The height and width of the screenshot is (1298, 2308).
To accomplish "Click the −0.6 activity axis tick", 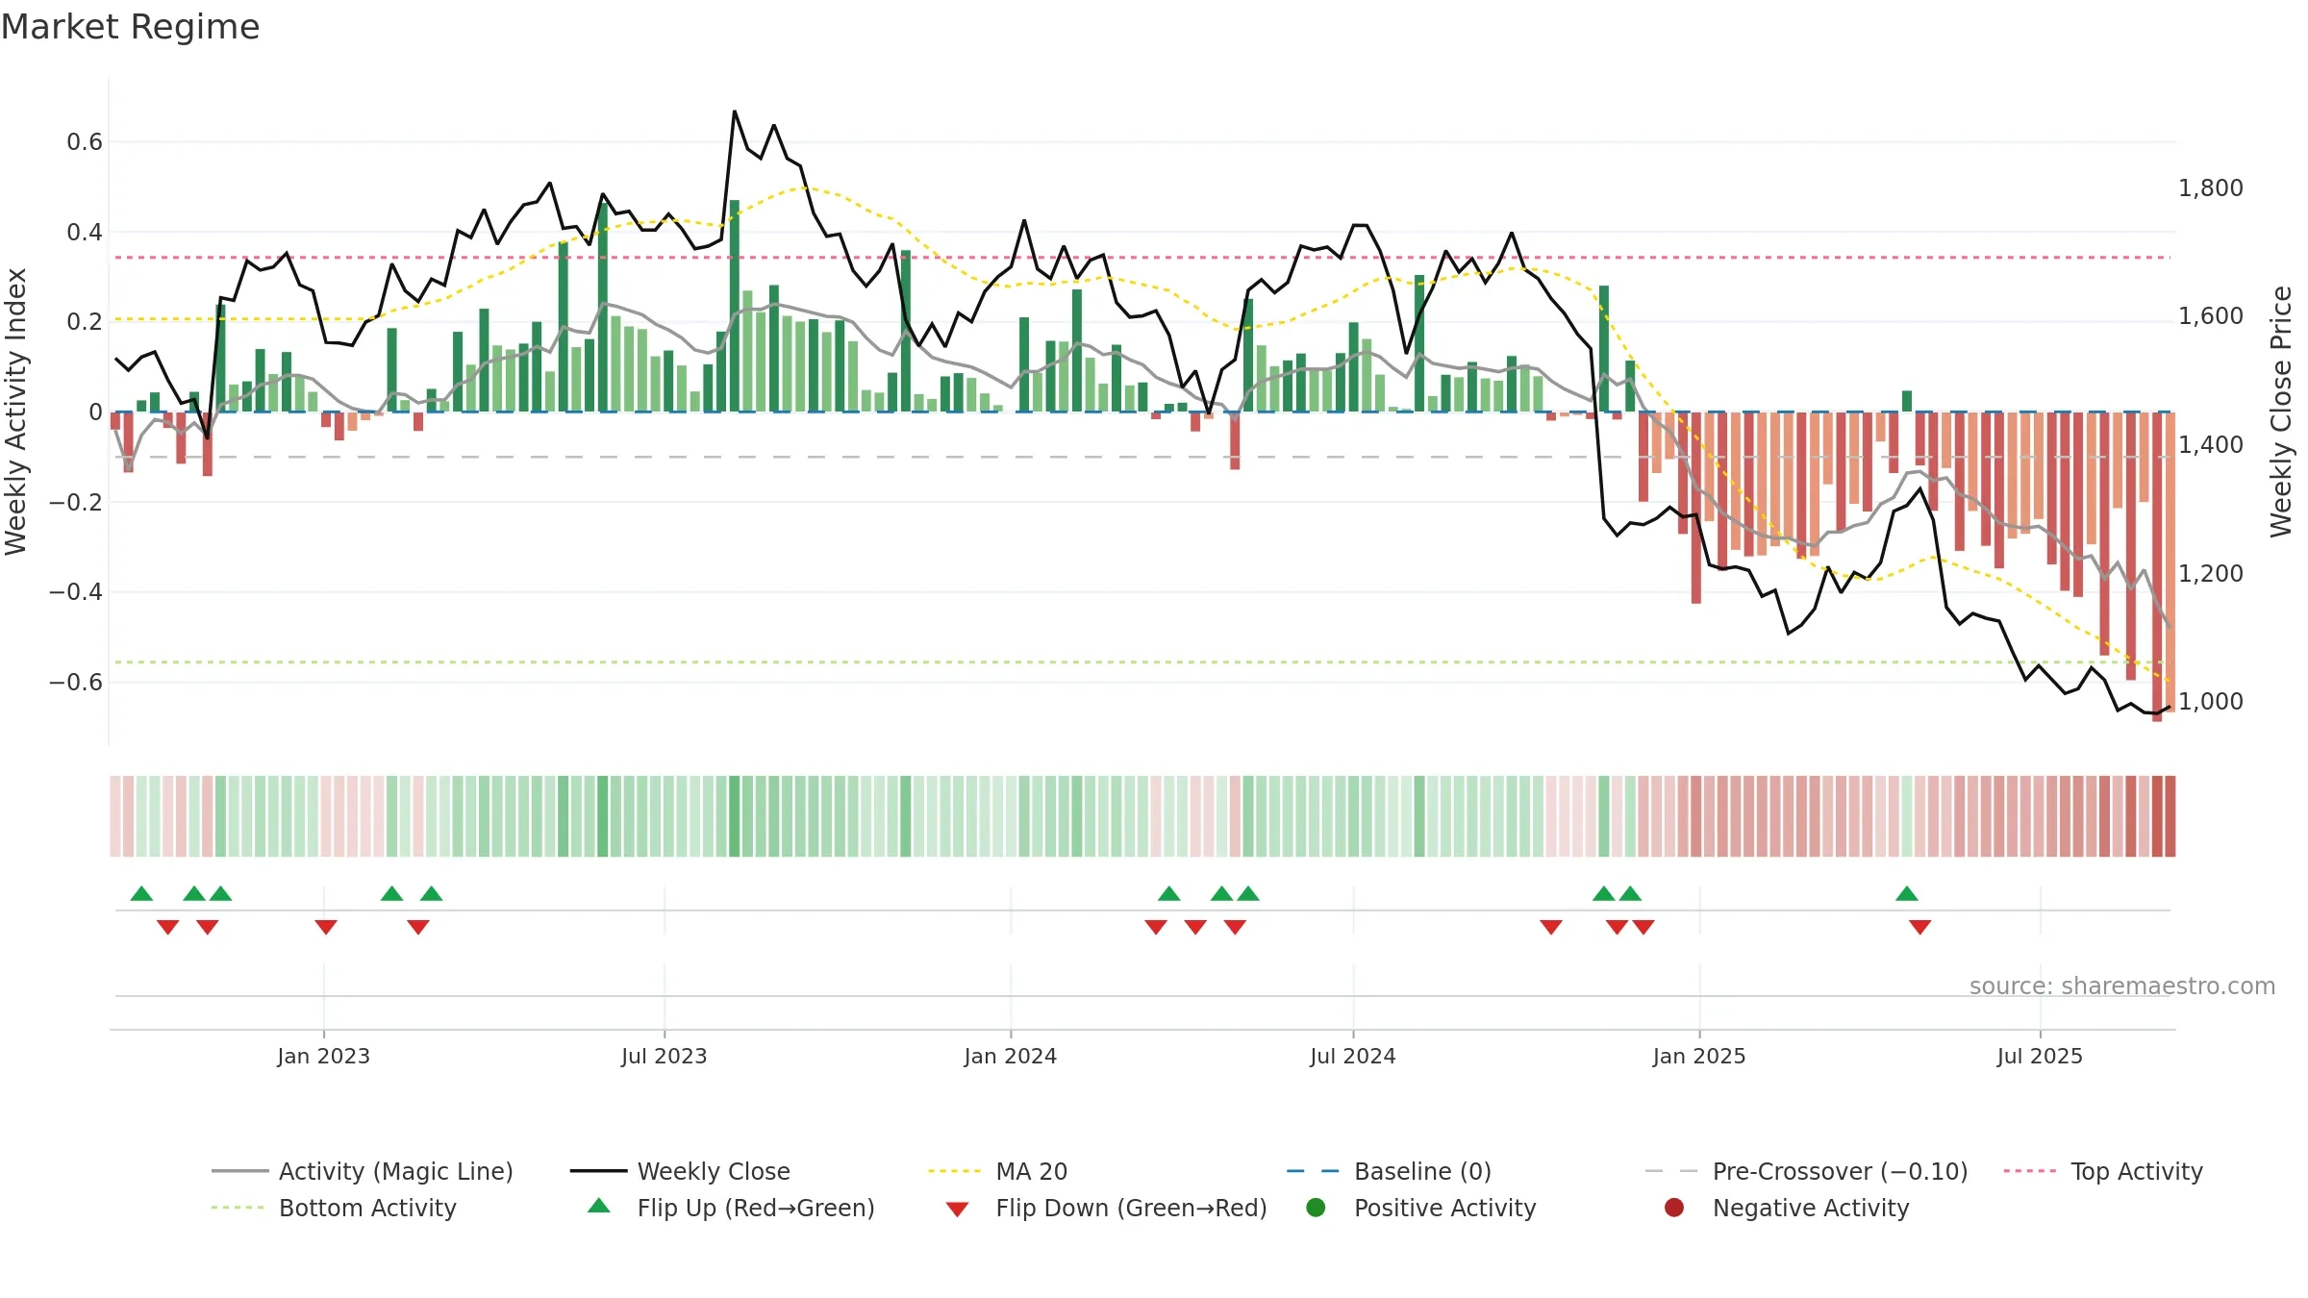I will point(76,682).
